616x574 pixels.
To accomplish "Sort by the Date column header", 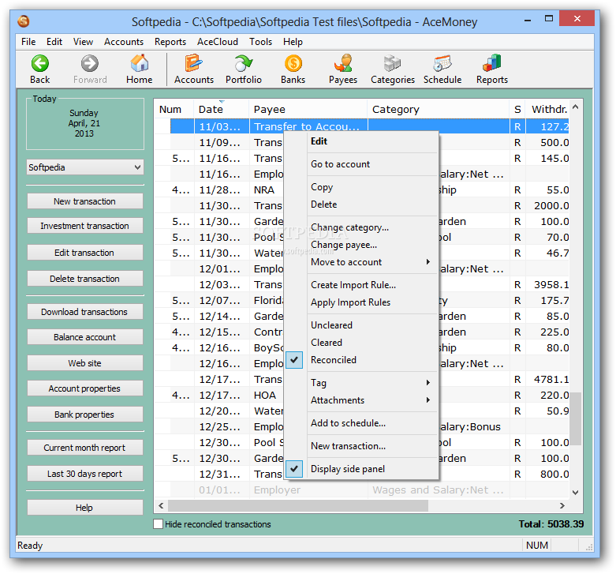I will point(221,109).
